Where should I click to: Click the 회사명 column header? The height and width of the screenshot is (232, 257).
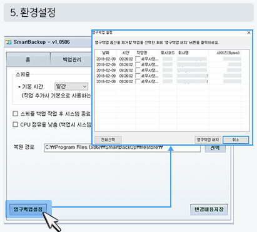pos(183,53)
